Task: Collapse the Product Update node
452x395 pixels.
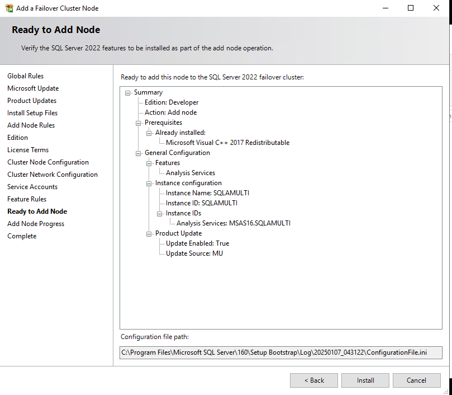Action: 149,234
